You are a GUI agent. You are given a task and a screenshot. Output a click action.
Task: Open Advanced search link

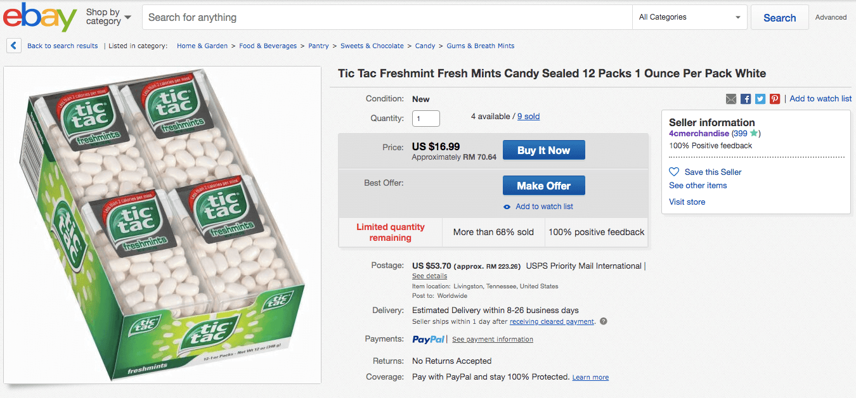[x=831, y=18]
